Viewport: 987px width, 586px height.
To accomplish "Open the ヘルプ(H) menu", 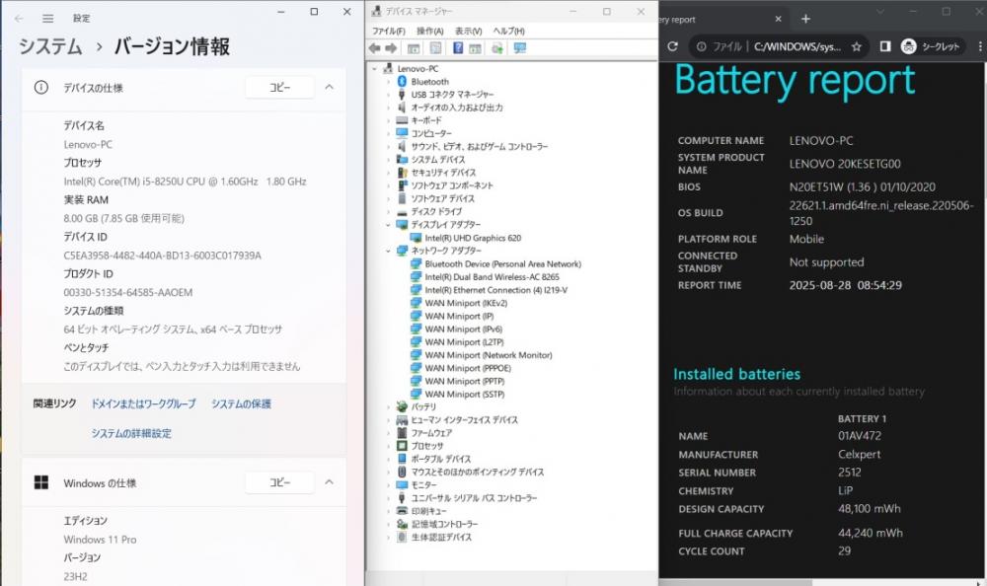I will point(508,31).
